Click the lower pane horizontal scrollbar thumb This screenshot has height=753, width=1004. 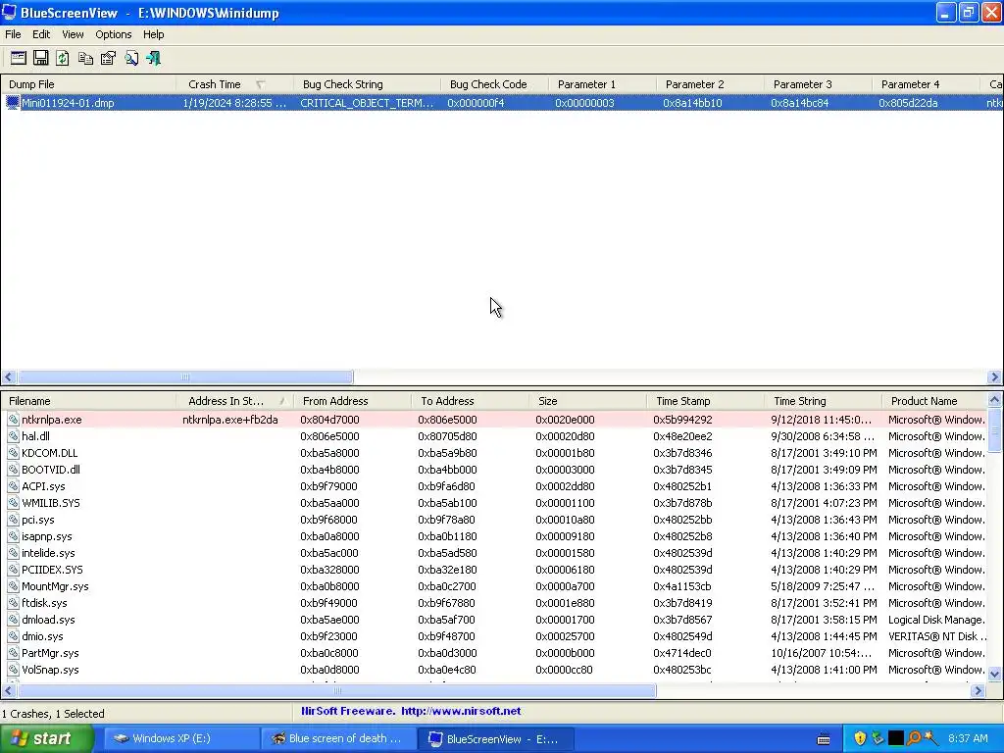(x=337, y=690)
